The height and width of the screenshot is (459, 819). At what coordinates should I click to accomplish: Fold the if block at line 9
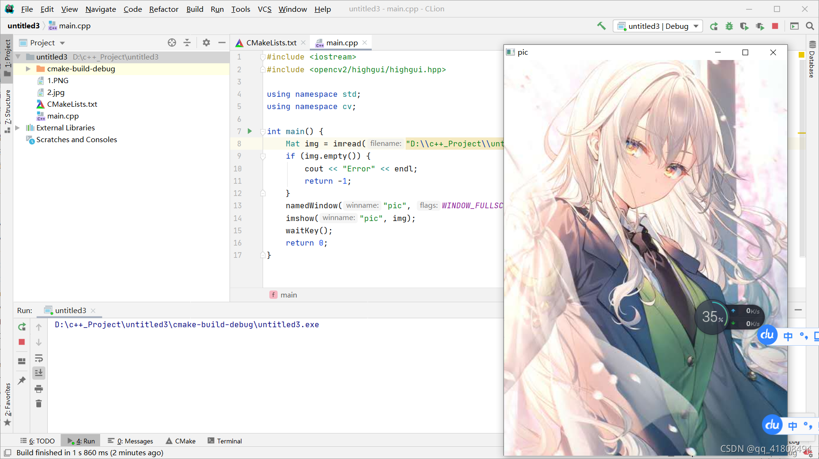click(x=263, y=156)
